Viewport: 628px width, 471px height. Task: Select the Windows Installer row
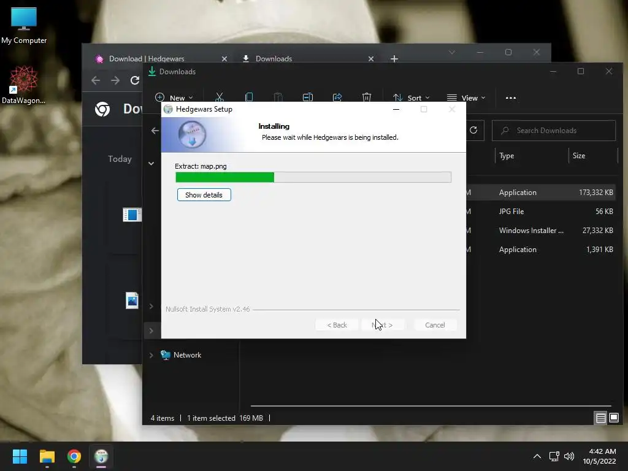[542, 231]
